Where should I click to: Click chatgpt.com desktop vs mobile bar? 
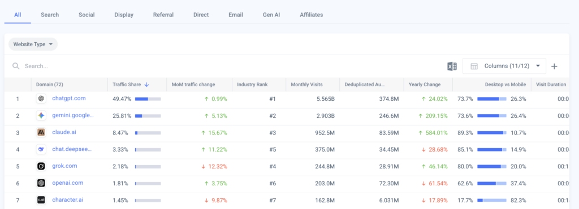coord(492,99)
